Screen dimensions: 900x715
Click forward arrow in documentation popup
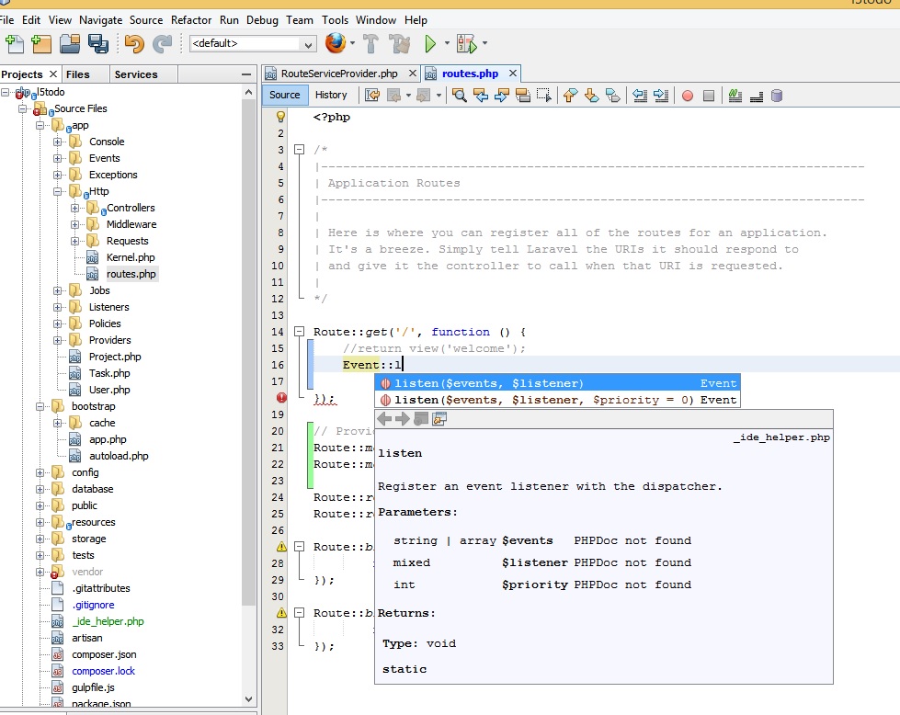pyautogui.click(x=403, y=419)
